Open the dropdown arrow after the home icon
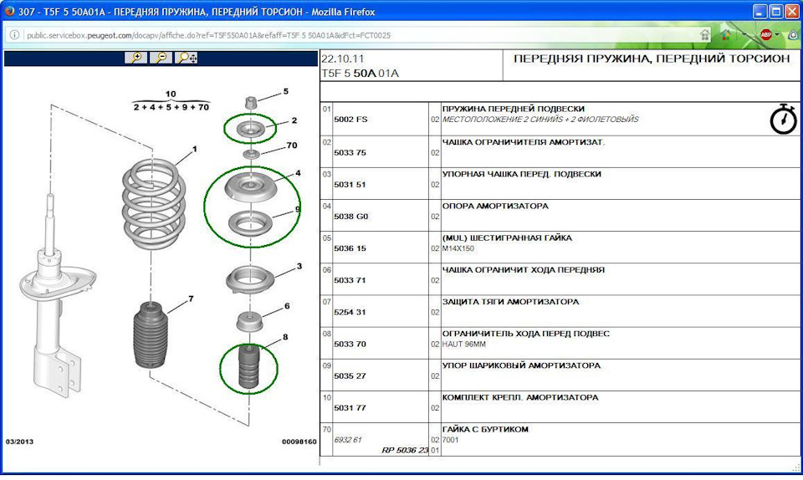 pos(744,35)
